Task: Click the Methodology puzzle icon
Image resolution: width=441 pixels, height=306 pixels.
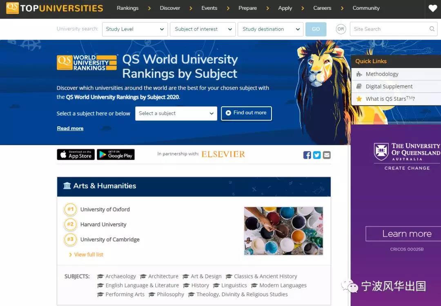Action: tap(359, 74)
